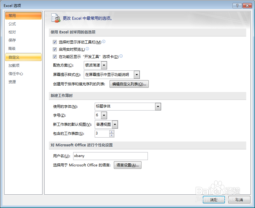255x208 pixels.
Task: Decrease 包含的工作表数 with down arrow
Action: pyautogui.click(x=112, y=135)
